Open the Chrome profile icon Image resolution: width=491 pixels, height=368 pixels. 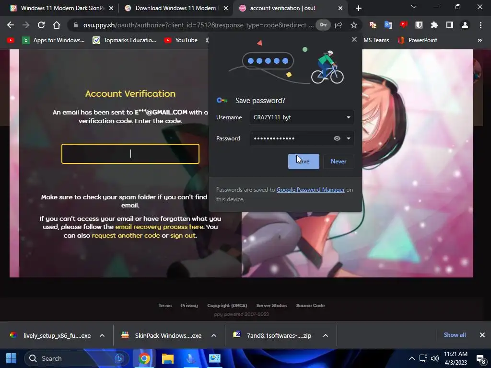[x=465, y=25]
